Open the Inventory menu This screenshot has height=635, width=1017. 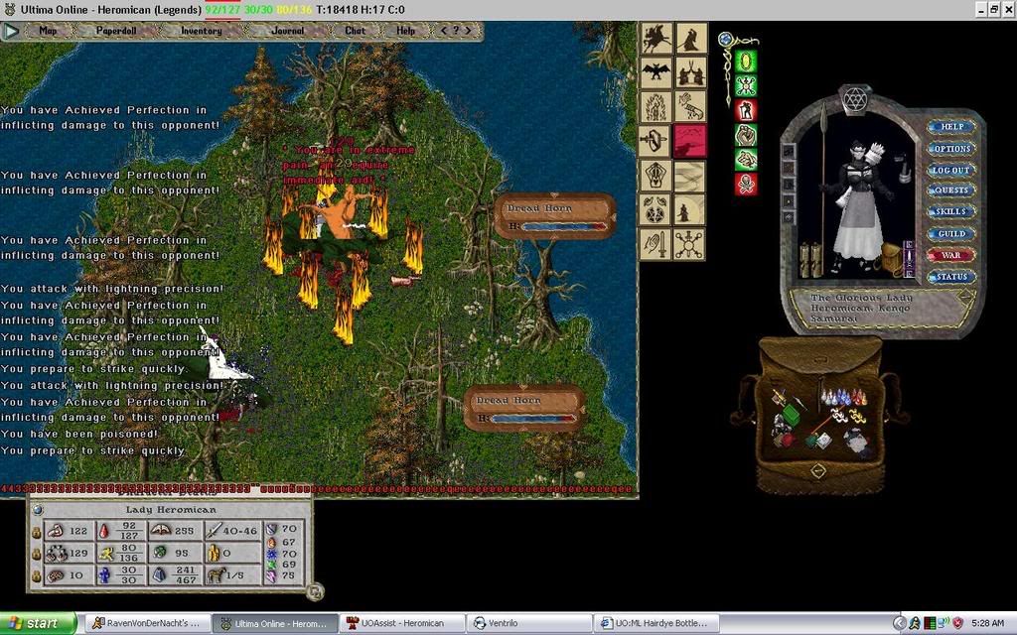(201, 31)
